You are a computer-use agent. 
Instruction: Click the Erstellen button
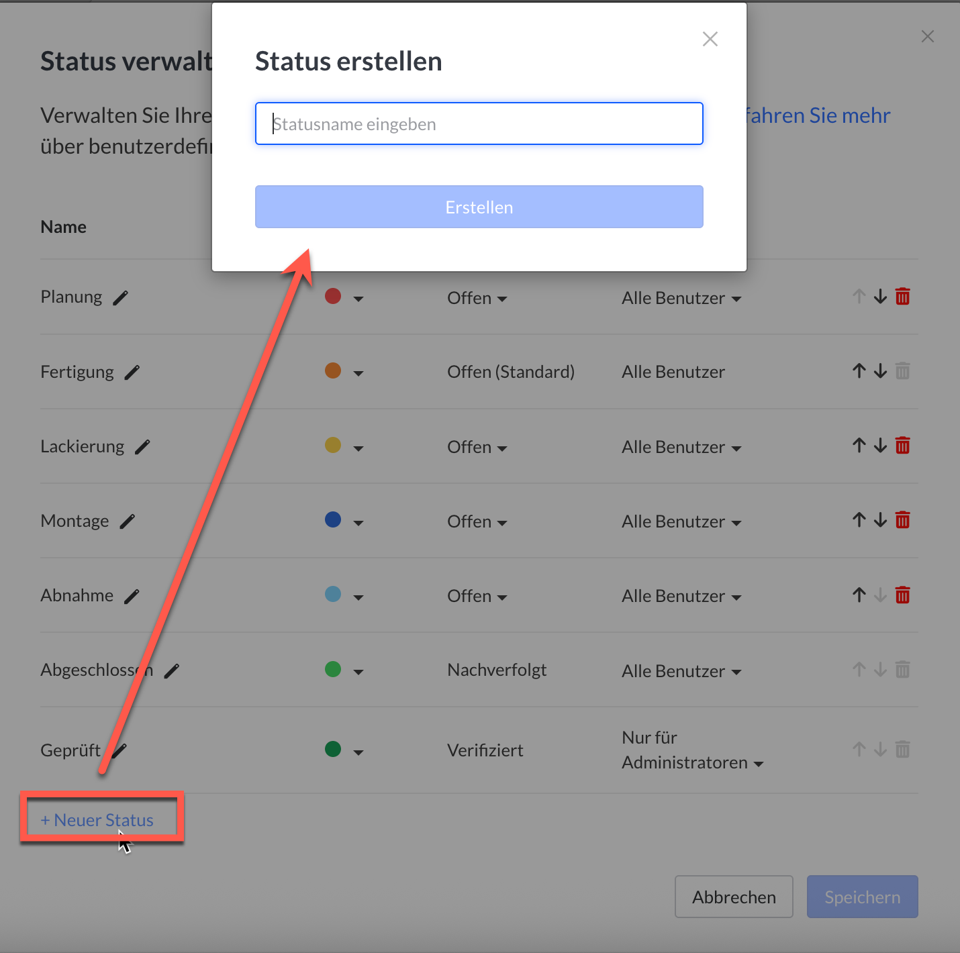pos(479,207)
